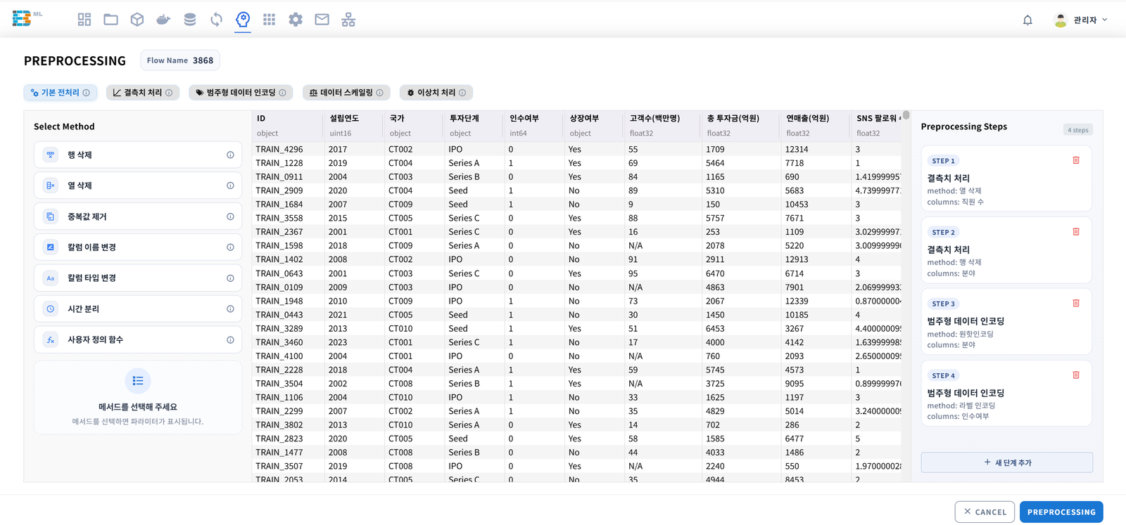Choose the 사용자 정의 함수 method
Viewport: 1126px width, 525px height.
pos(138,340)
